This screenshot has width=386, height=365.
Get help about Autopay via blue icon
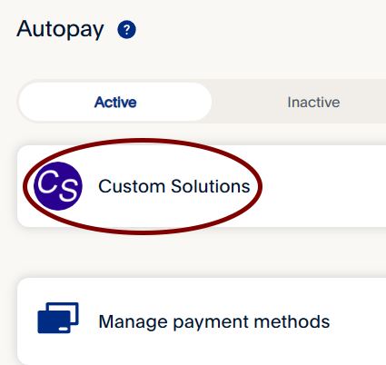tap(126, 29)
